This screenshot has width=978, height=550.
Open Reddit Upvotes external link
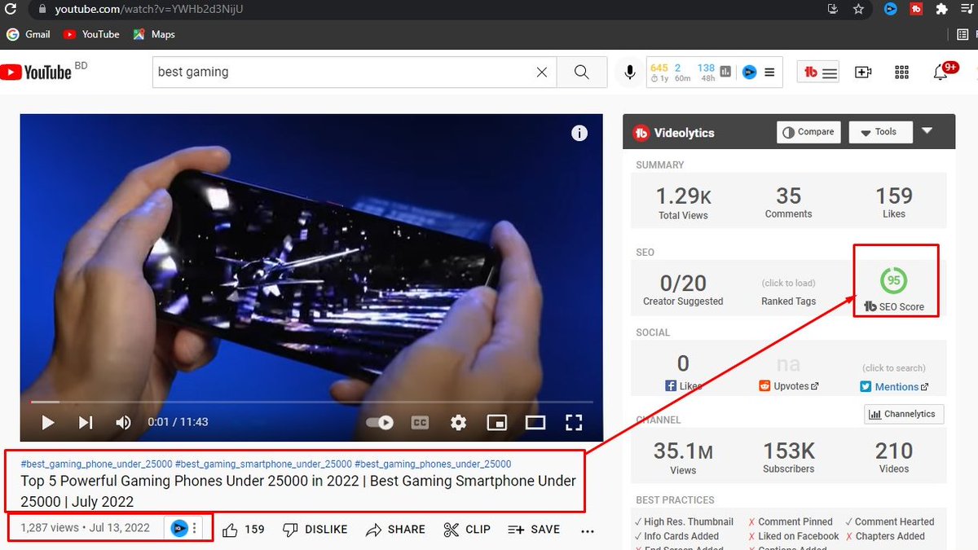(788, 386)
